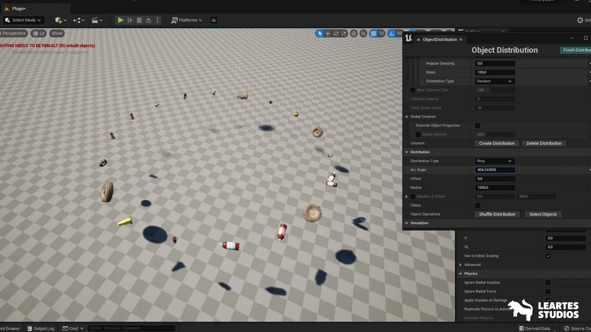Enable Override Object Properties checkbox
591x332 pixels.
click(478, 125)
